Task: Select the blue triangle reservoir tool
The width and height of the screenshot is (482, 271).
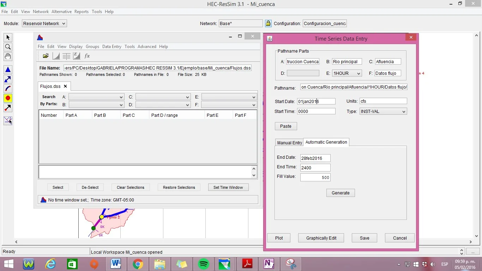Action: click(8, 70)
